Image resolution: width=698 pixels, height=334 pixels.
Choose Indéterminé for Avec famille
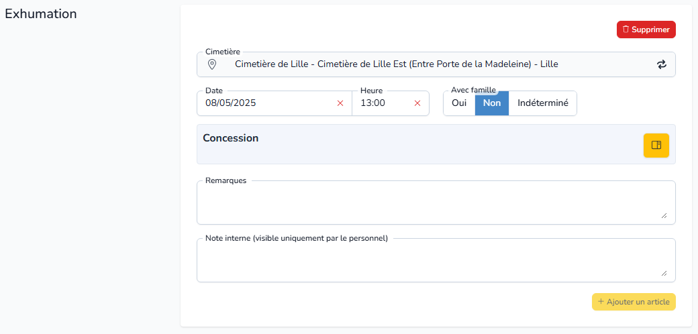(543, 103)
